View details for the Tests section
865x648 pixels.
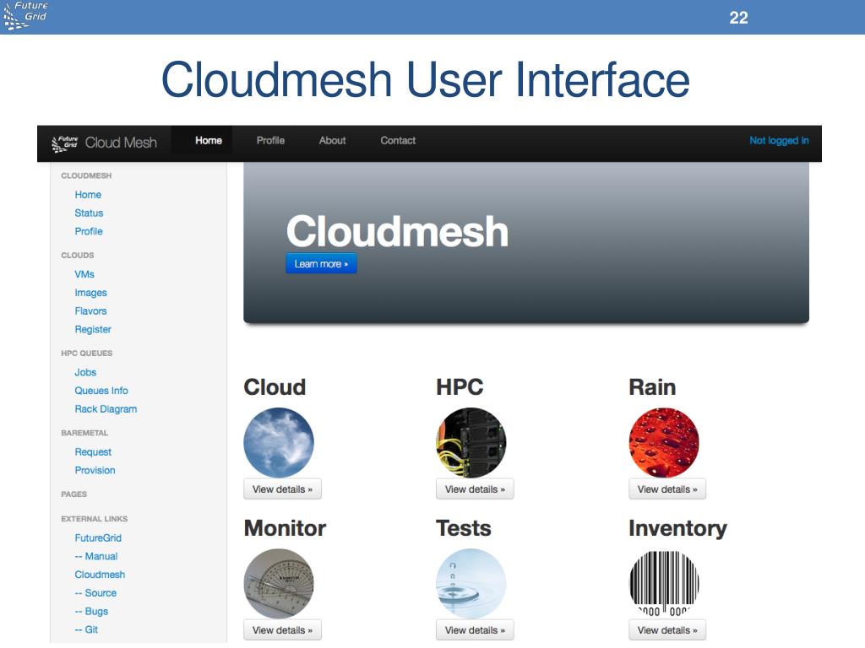475,630
